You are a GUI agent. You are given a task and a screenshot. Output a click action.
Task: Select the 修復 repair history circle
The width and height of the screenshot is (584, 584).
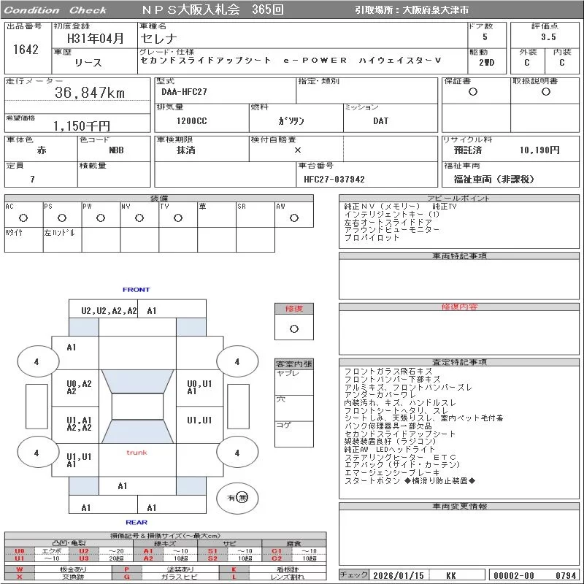click(294, 329)
